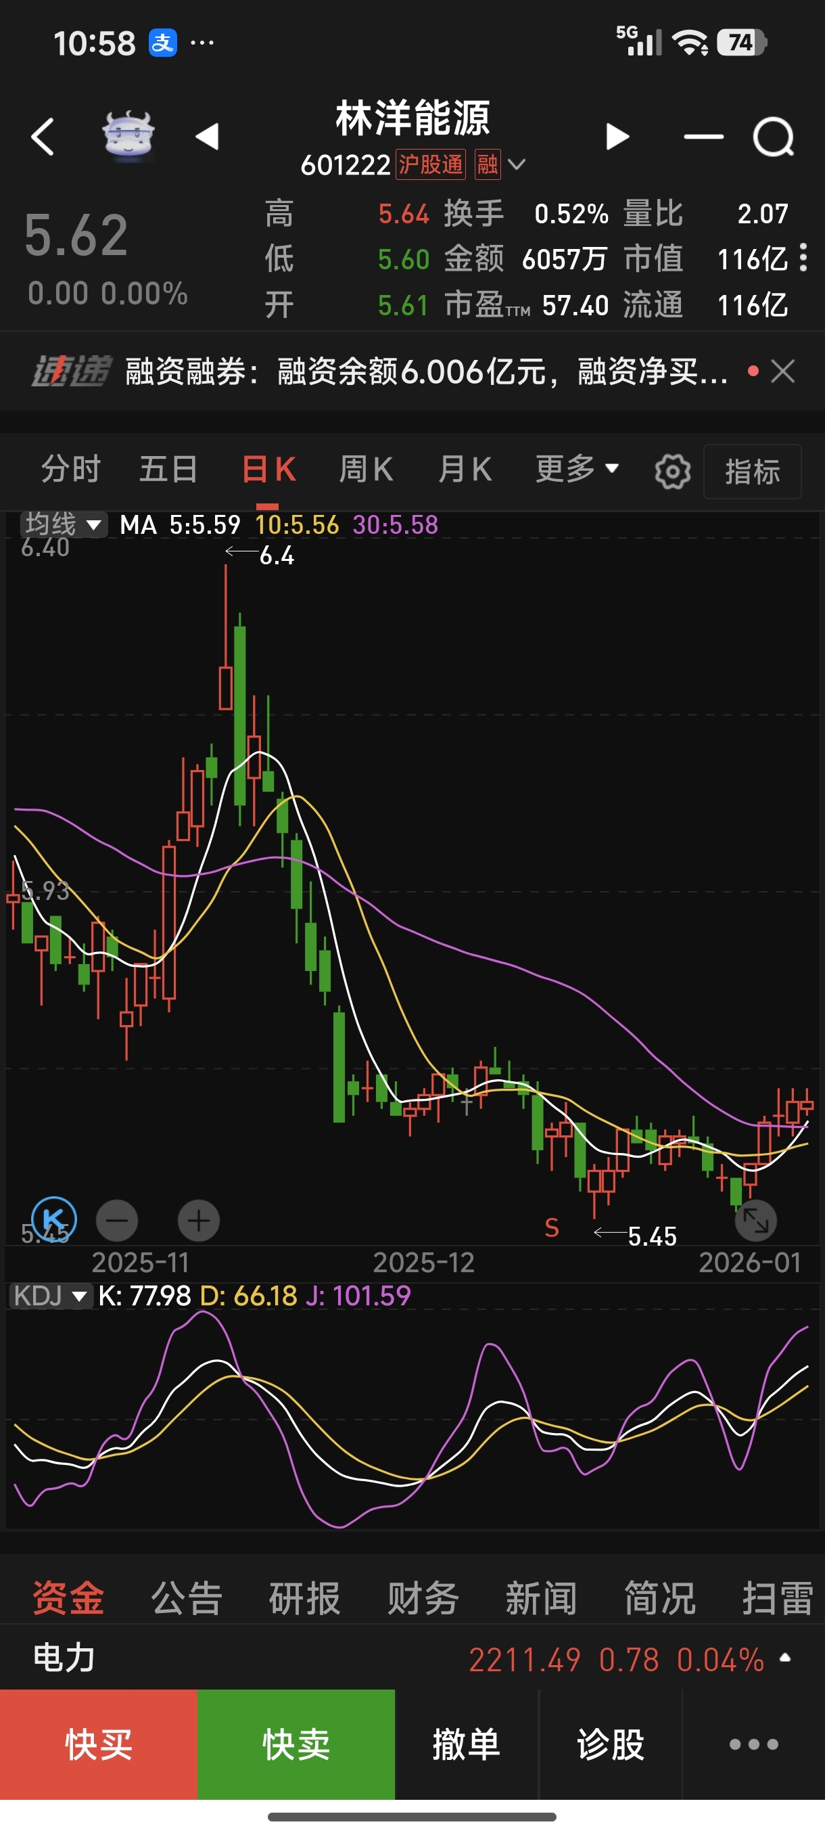825x1835 pixels.
Task: Tap the 电力 index value 2211.49
Action: (524, 1660)
